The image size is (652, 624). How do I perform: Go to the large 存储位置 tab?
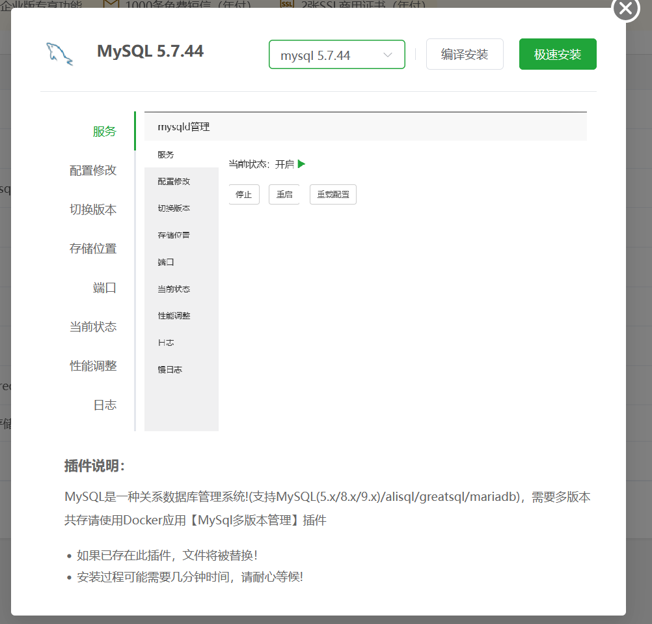pos(93,249)
